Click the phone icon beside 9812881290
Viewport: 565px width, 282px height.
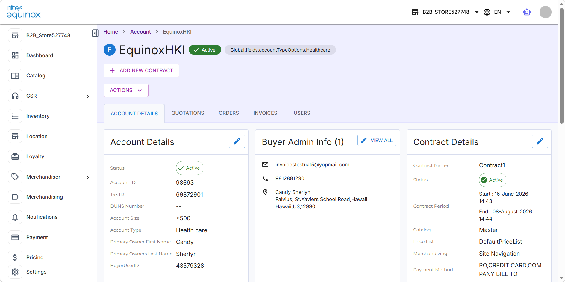[x=265, y=178]
